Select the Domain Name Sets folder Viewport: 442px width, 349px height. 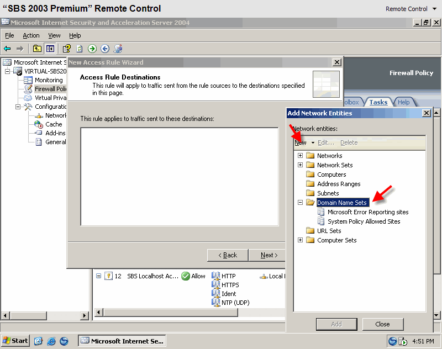[x=342, y=203]
